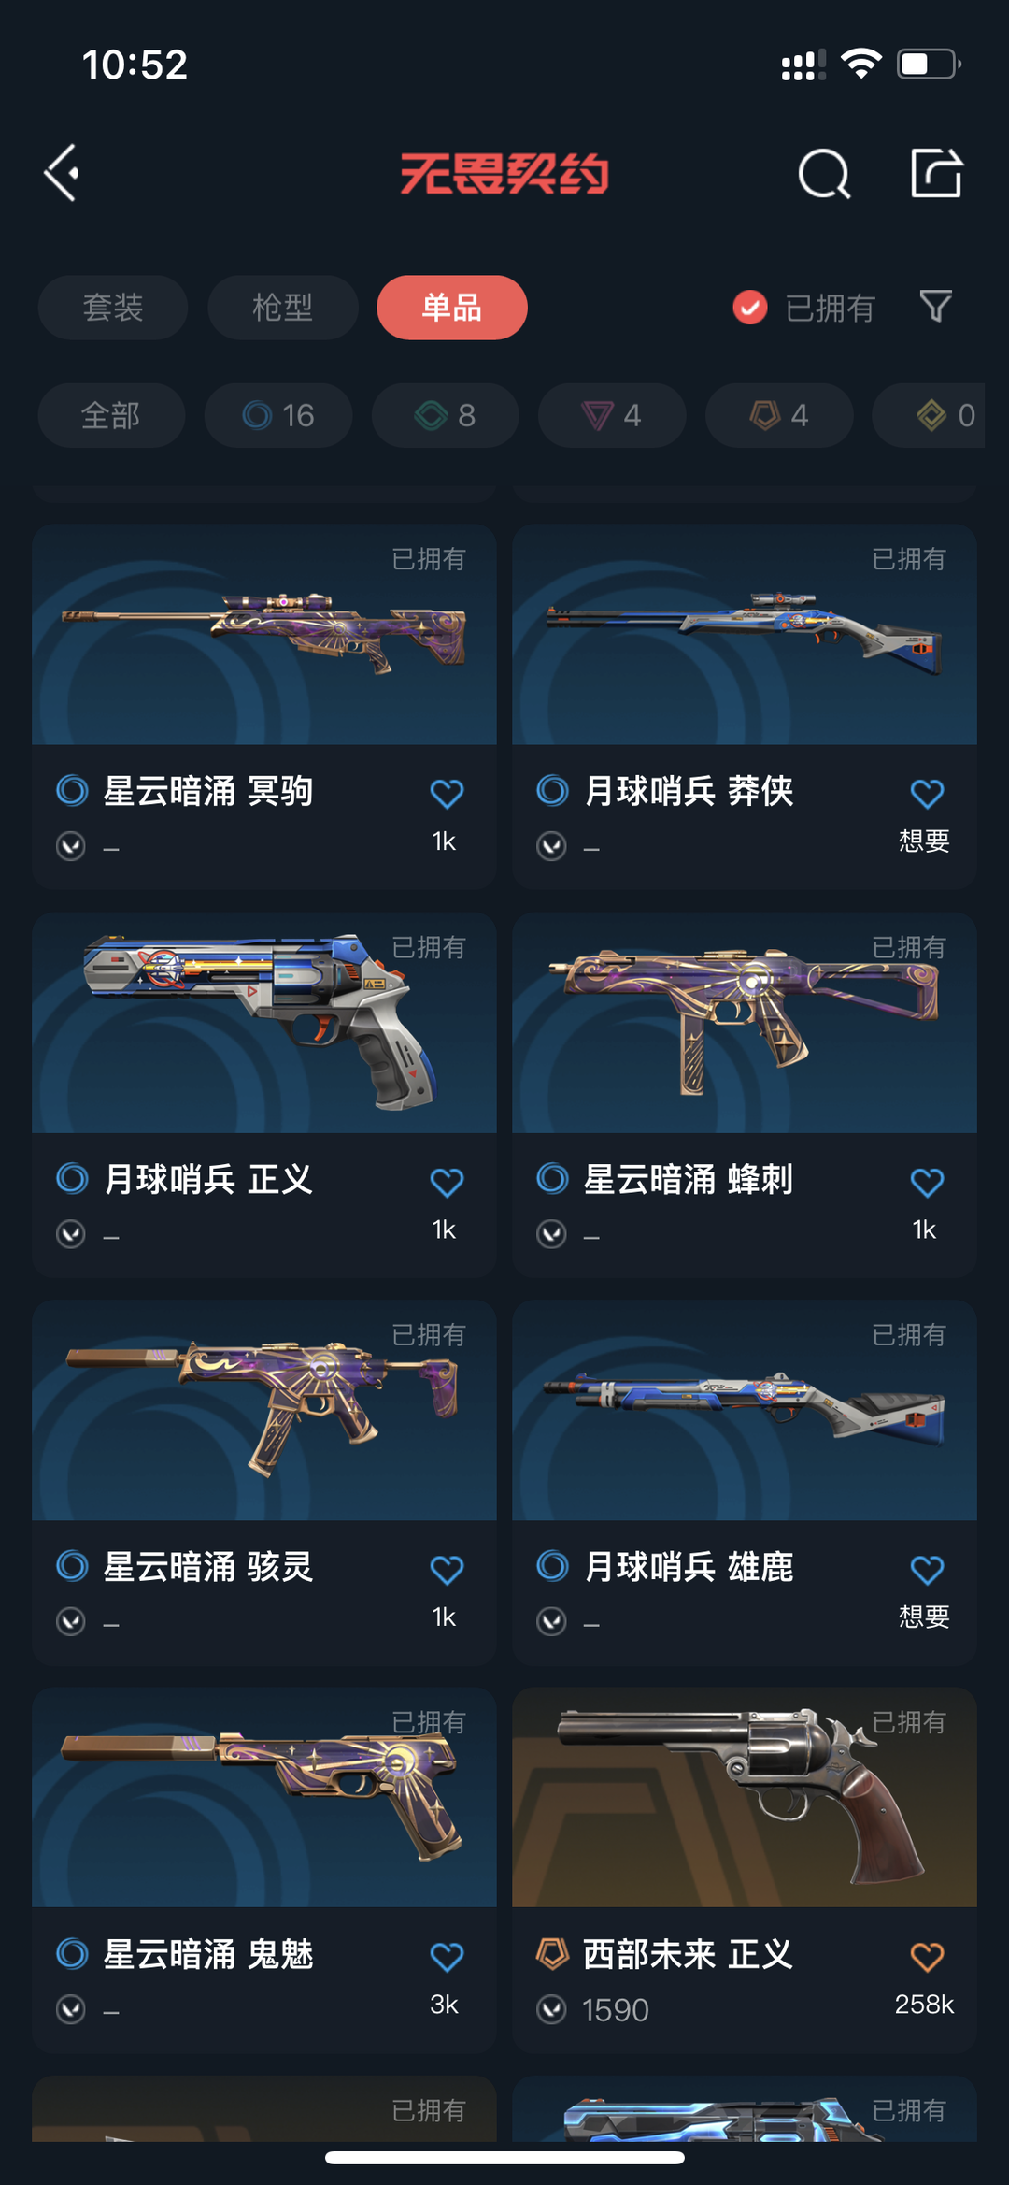Open the 星云暗涌 蜂刺 skin name
The height and width of the screenshot is (2185, 1009).
click(688, 1180)
